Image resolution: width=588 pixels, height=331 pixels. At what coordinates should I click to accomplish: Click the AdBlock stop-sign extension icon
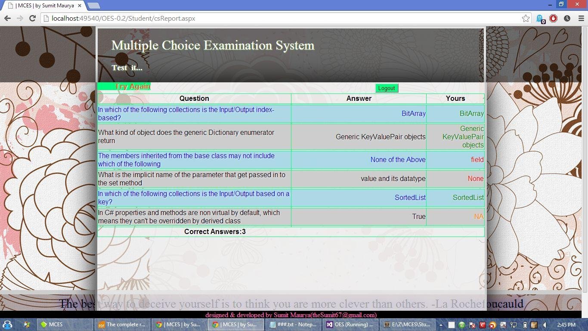553,18
